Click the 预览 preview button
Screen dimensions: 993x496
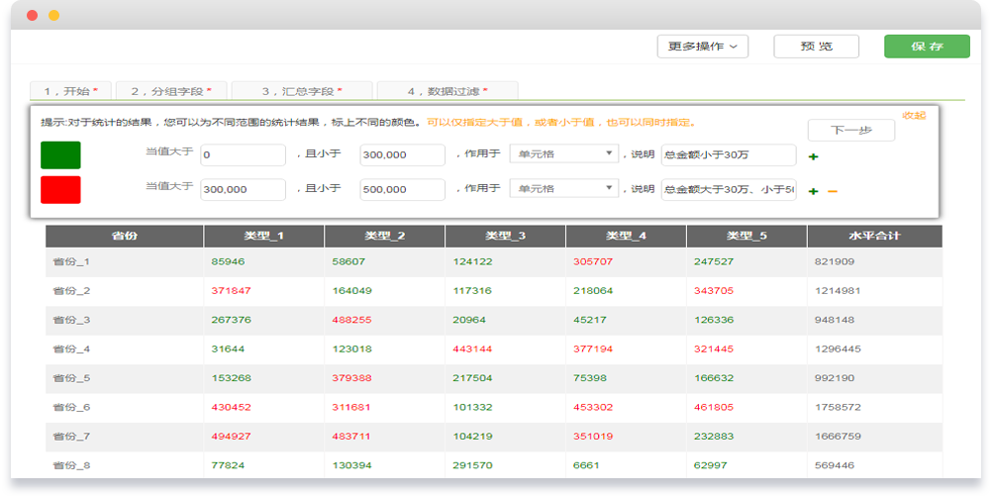(816, 47)
